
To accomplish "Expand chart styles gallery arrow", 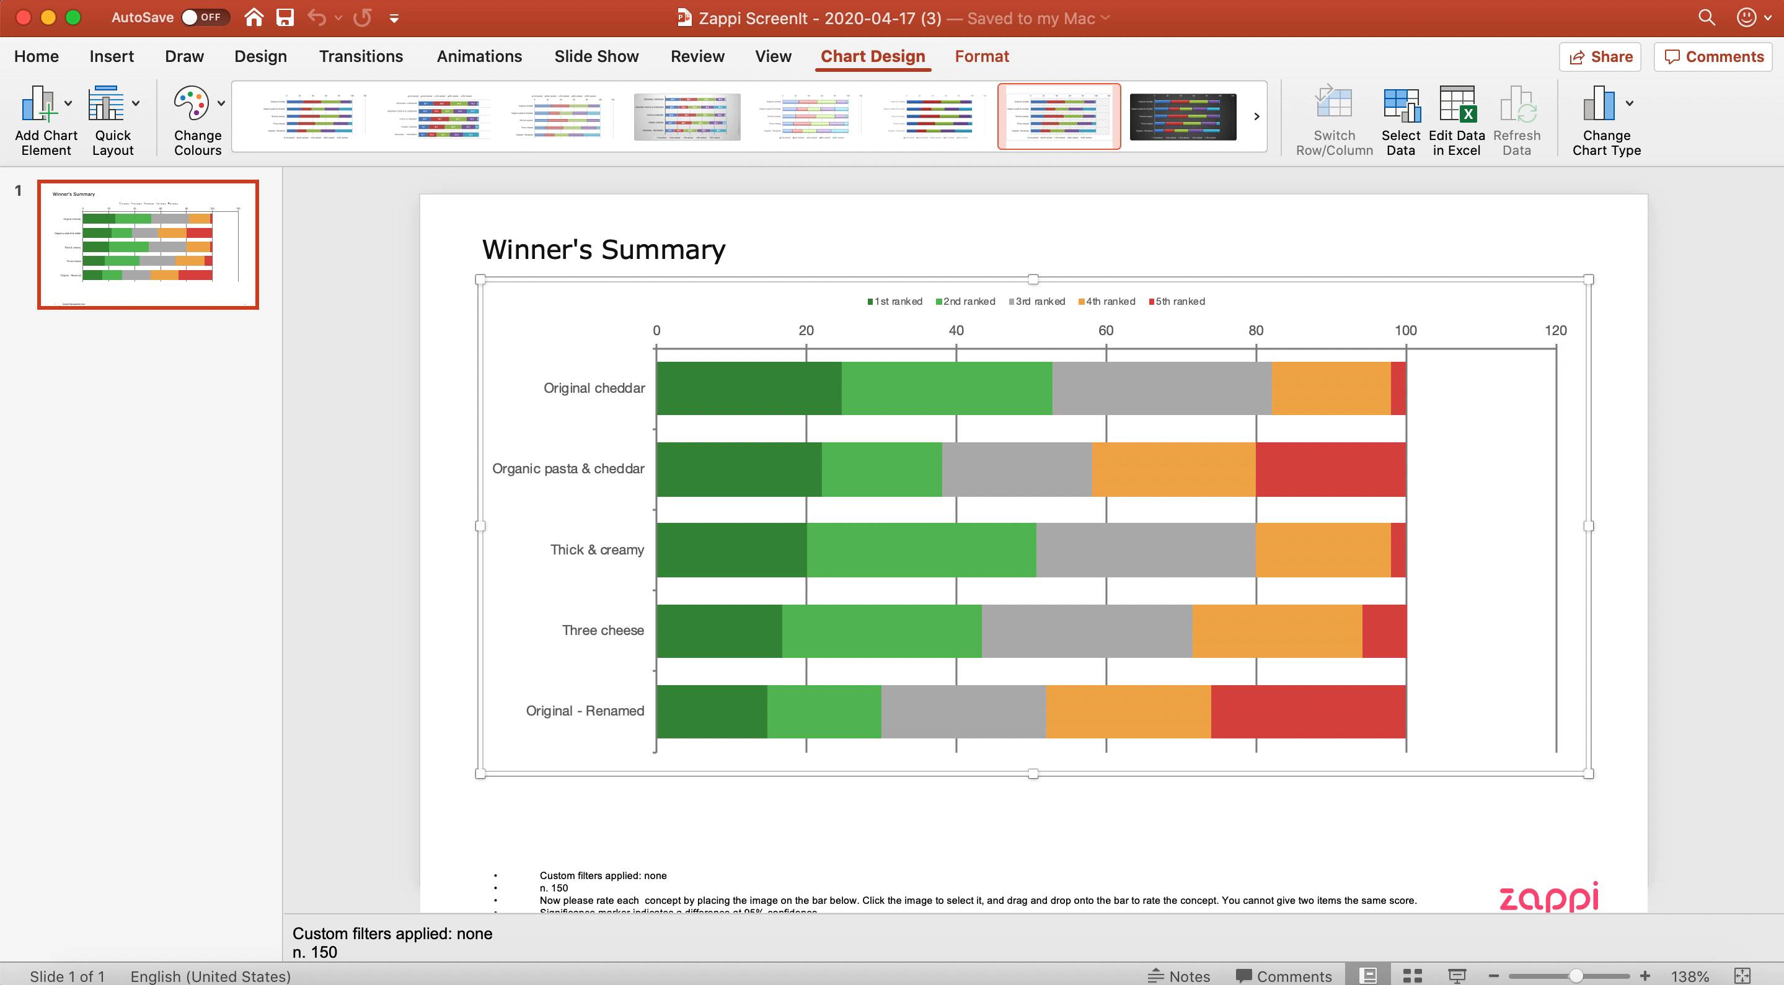I will [1256, 116].
